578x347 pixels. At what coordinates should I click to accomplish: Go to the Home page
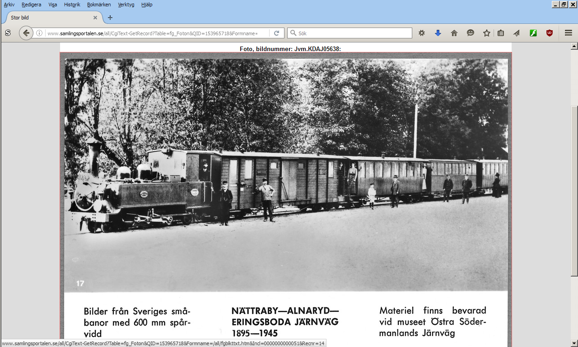454,33
